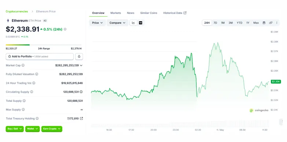287x142 pixels.
Task: Select 1Y time range
Action: coord(248,23)
